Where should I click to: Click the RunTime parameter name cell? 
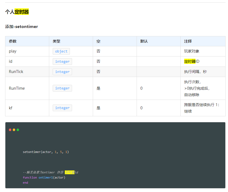[17, 88]
